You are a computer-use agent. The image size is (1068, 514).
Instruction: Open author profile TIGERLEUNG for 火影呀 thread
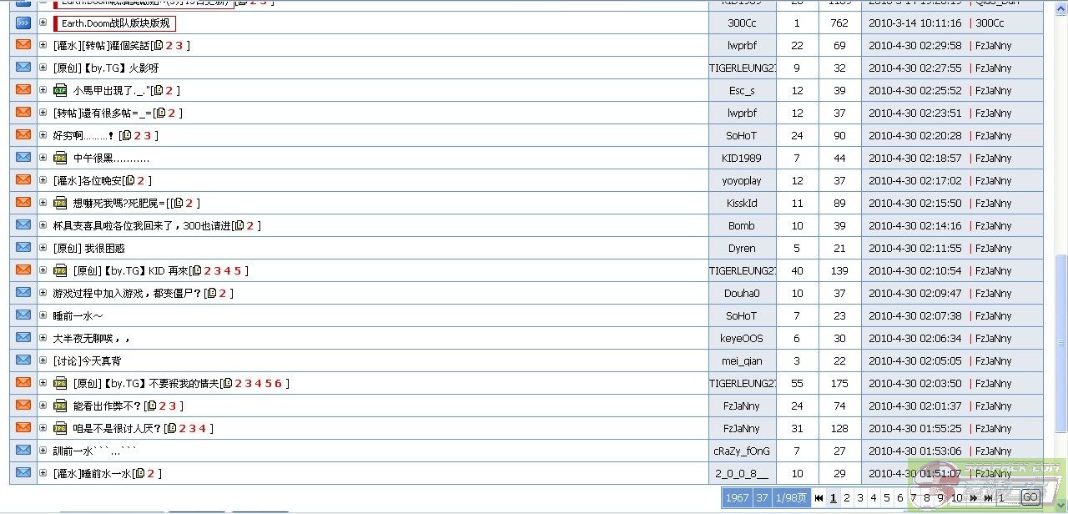742,68
